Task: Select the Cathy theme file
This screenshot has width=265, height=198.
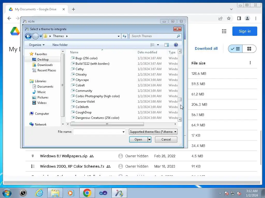Action: tap(79, 69)
